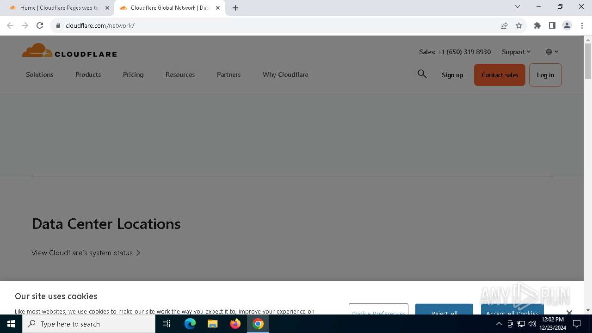Click the Accept All Cookies button
Viewport: 592px width, 333px height.
click(x=512, y=309)
